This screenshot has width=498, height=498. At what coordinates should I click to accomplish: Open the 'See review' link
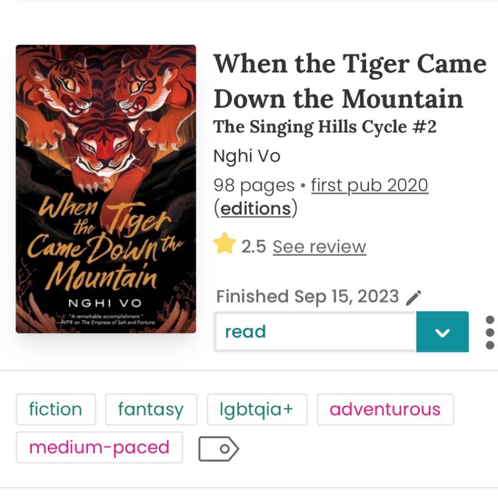coord(319,247)
